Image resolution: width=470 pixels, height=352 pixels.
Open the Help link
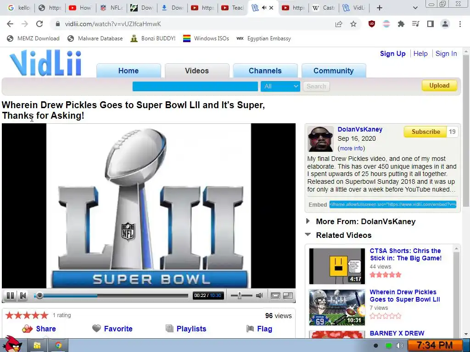click(420, 54)
